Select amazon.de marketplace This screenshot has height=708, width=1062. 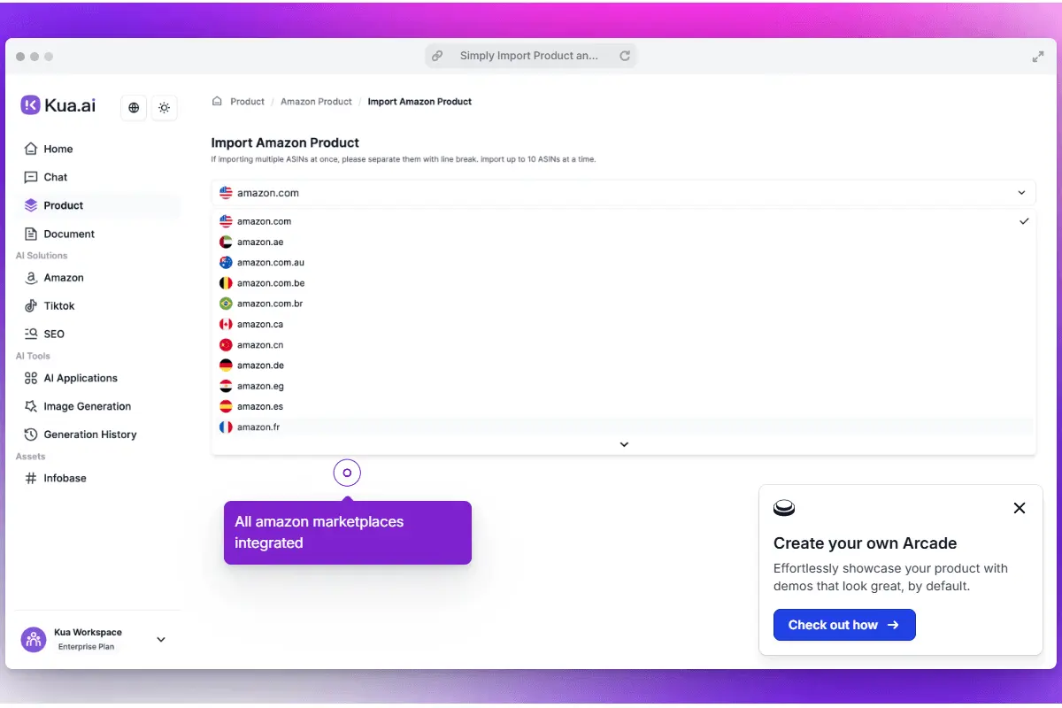623,365
